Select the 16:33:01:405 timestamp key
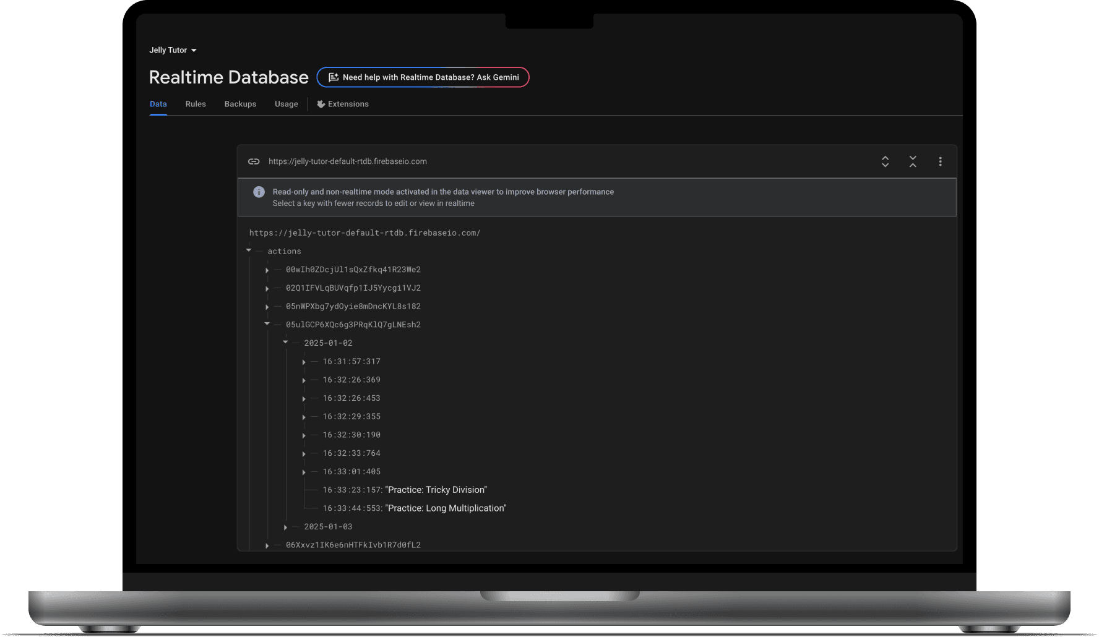 [x=351, y=472]
